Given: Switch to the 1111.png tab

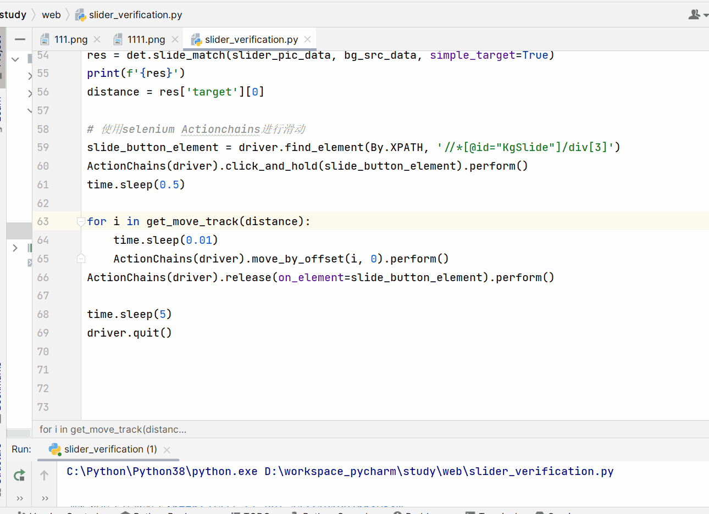Looking at the screenshot, I should pos(146,40).
